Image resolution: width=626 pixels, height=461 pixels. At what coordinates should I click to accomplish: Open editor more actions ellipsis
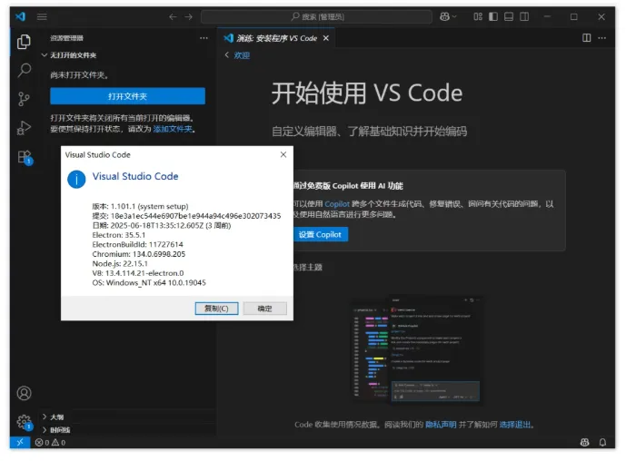[602, 38]
